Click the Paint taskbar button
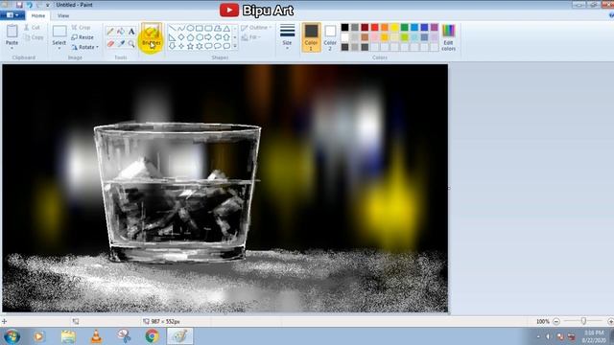Viewport: 614px width, 345px height. [179, 336]
